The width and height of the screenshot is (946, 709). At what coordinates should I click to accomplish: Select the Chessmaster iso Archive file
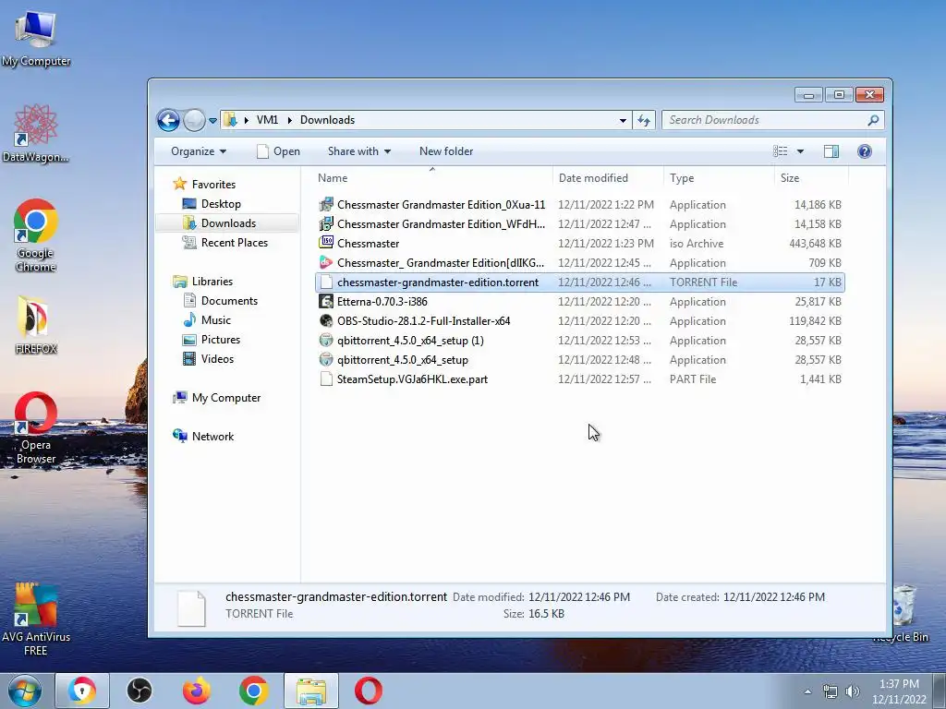pyautogui.click(x=579, y=244)
